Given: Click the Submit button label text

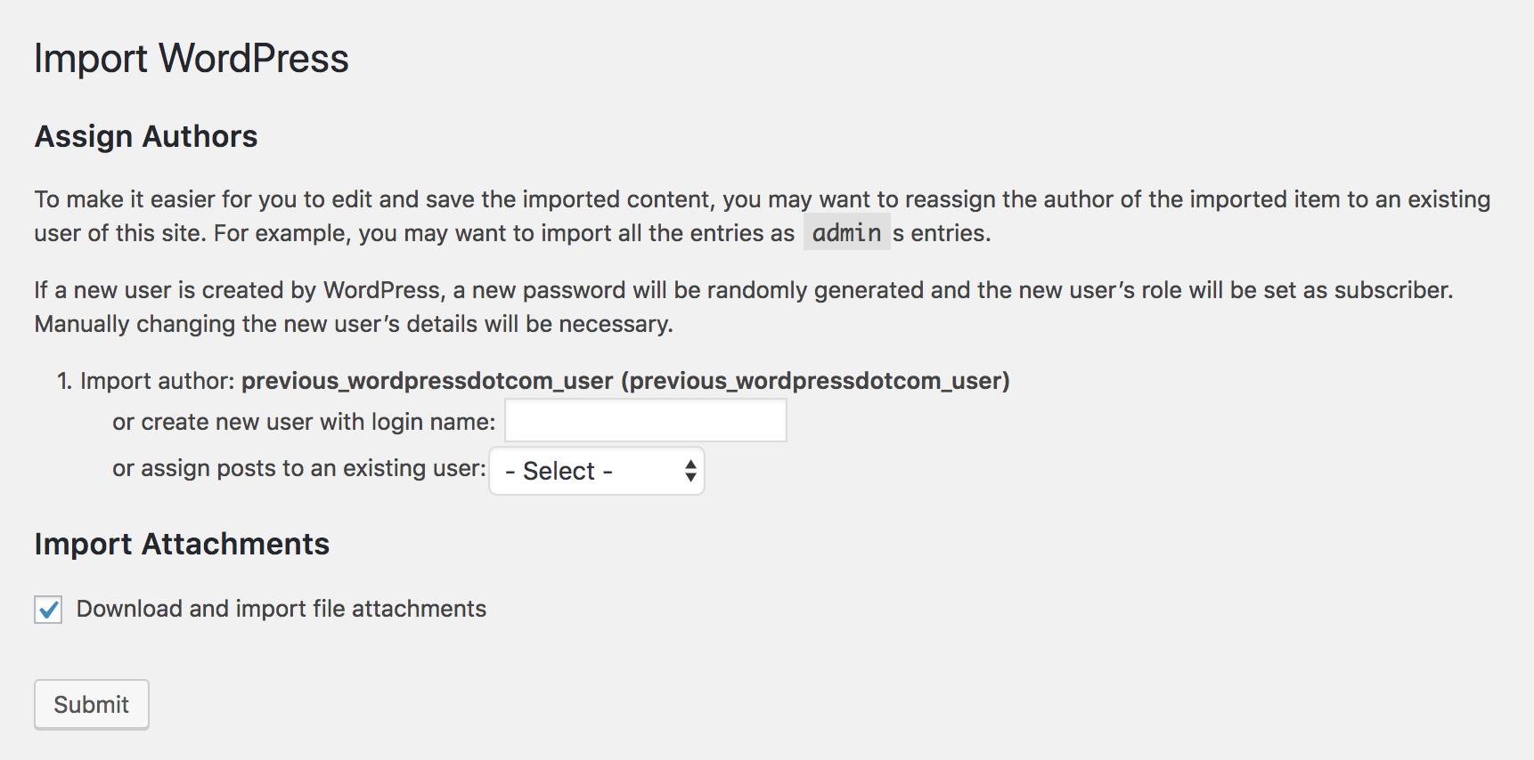Looking at the screenshot, I should point(91,704).
